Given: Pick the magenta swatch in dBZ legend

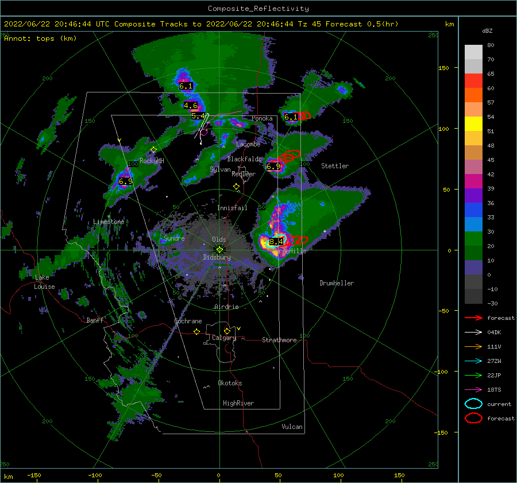Looking at the screenshot, I should click(x=473, y=181).
